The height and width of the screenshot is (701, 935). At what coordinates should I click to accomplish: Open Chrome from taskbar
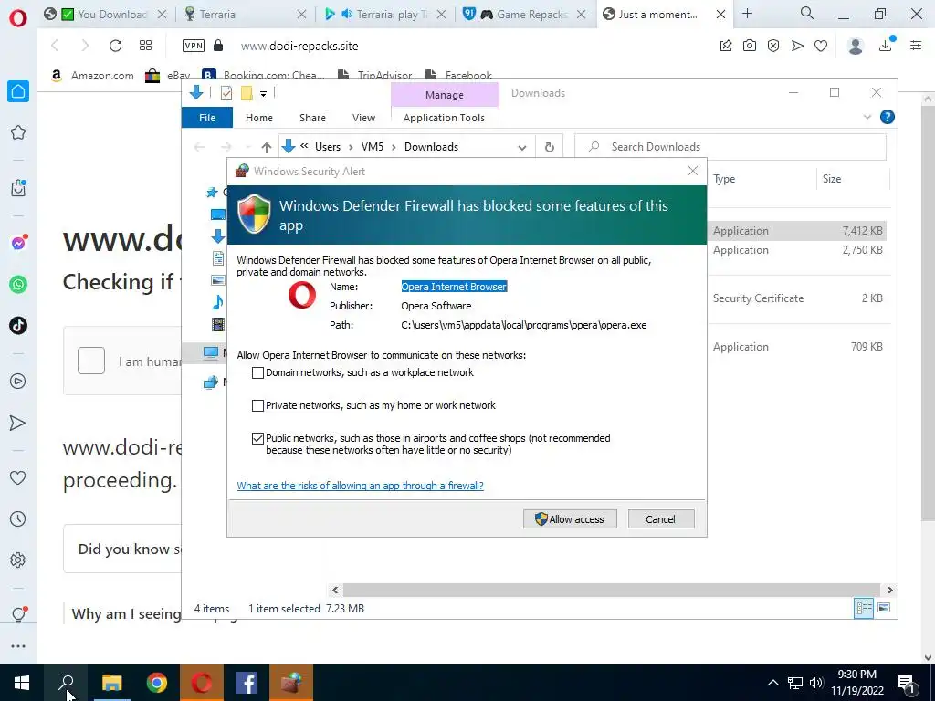(x=157, y=683)
